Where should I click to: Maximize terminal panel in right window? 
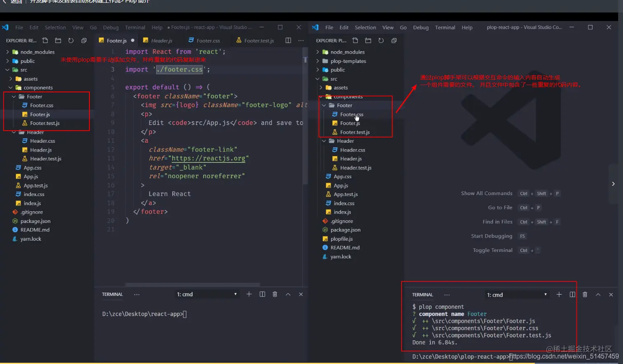click(x=598, y=294)
